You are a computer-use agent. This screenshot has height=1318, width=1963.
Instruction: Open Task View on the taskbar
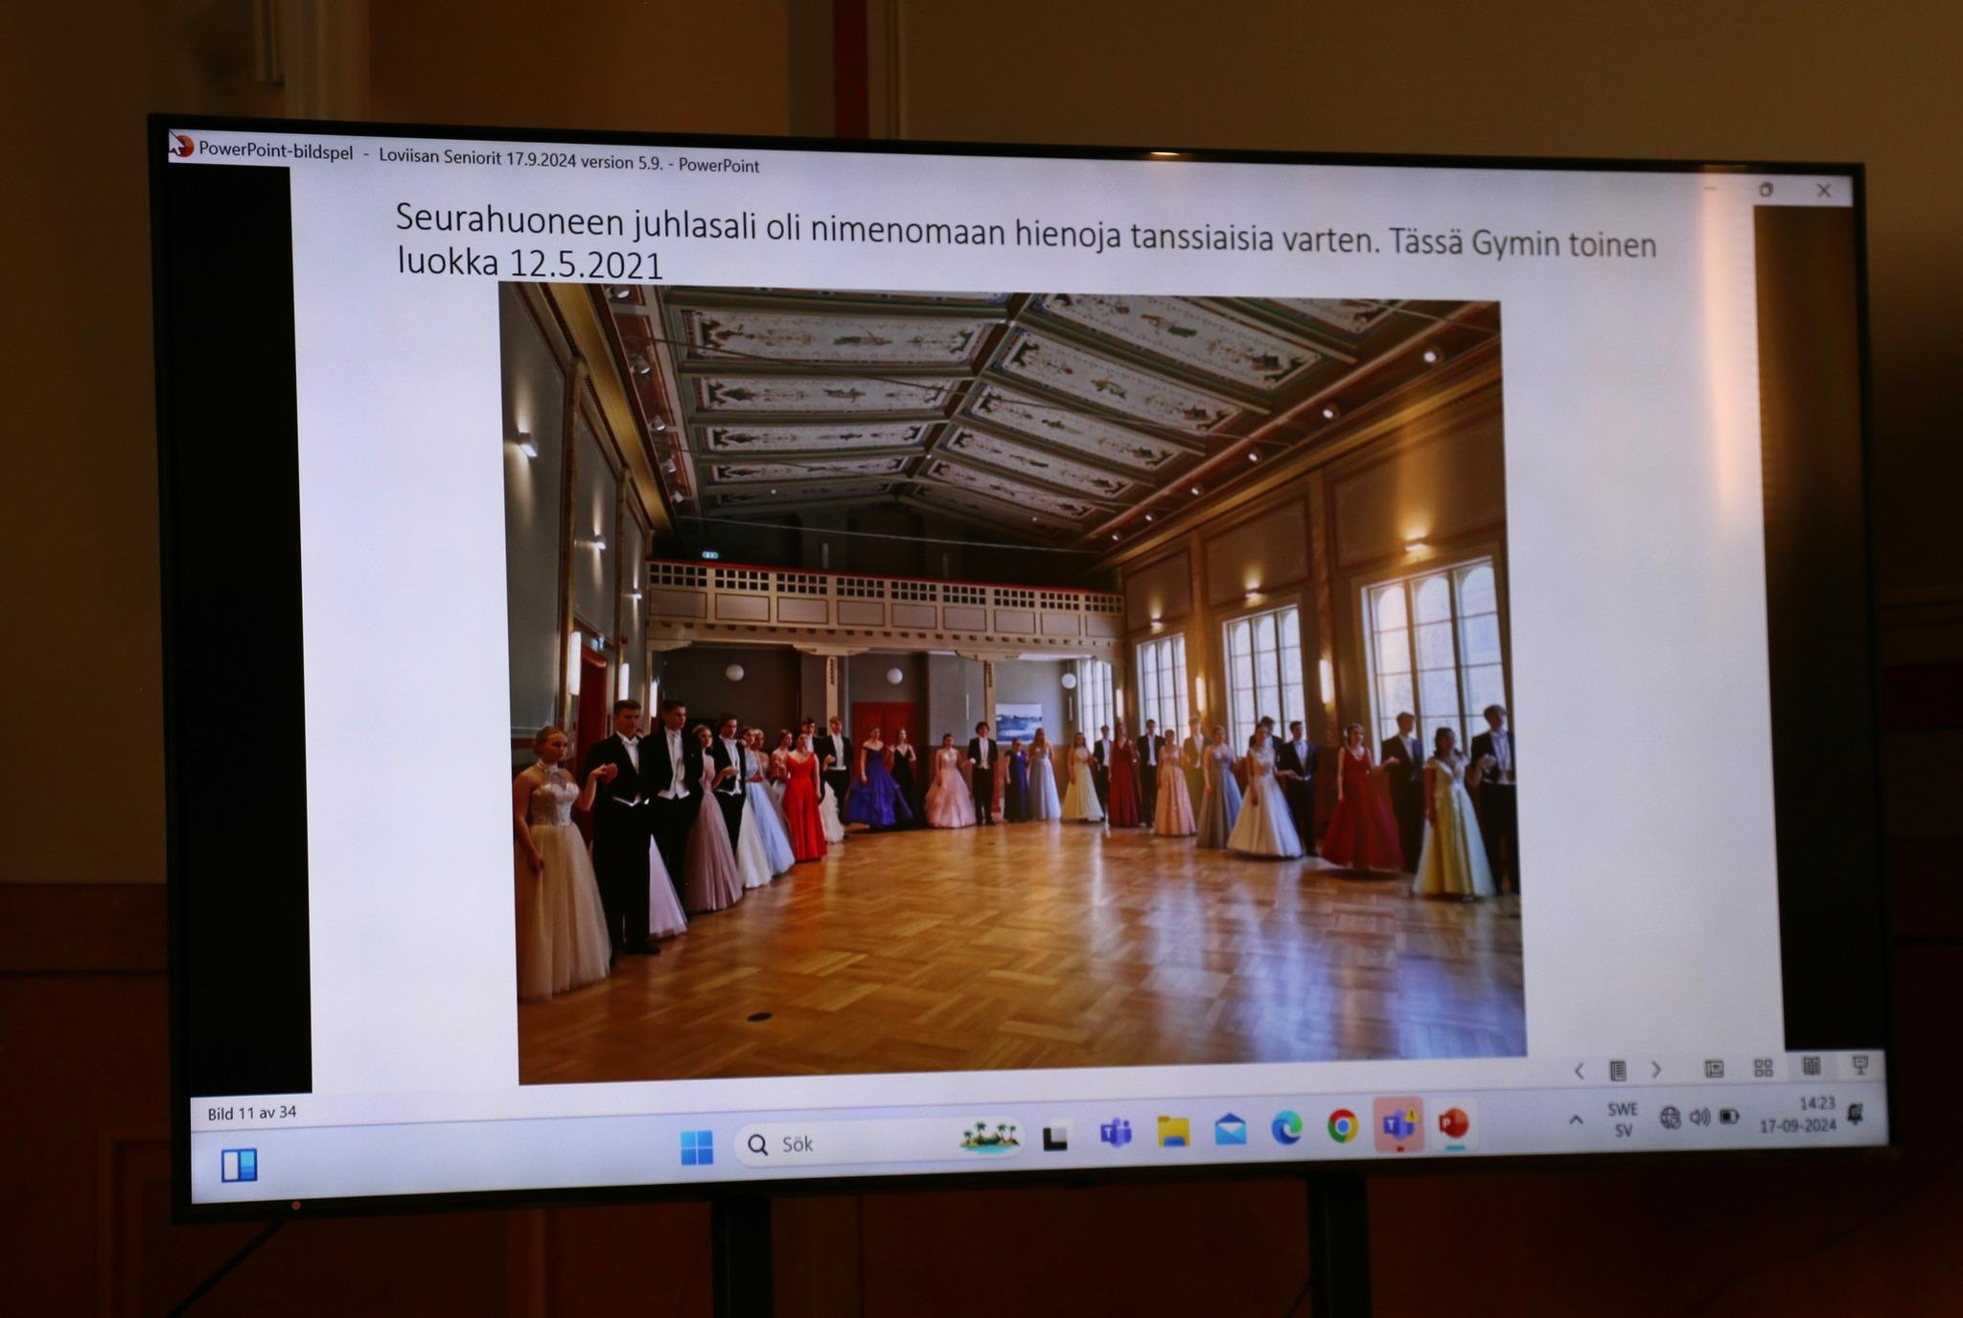pos(1056,1137)
